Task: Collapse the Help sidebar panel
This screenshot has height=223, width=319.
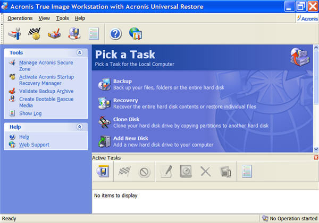Action: point(80,127)
